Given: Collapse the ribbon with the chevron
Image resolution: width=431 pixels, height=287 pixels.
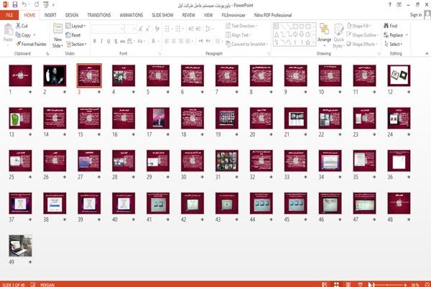Looking at the screenshot, I should coord(427,54).
